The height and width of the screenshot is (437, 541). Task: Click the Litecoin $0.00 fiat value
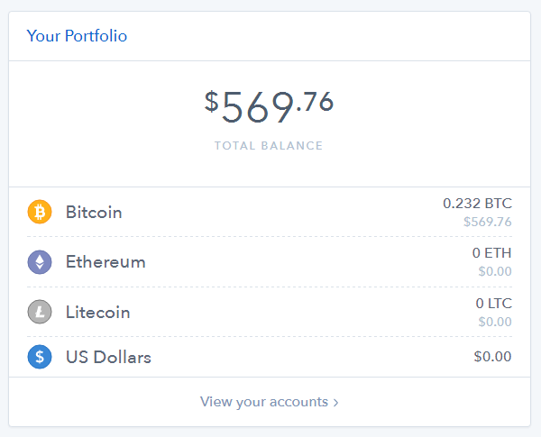pos(495,322)
